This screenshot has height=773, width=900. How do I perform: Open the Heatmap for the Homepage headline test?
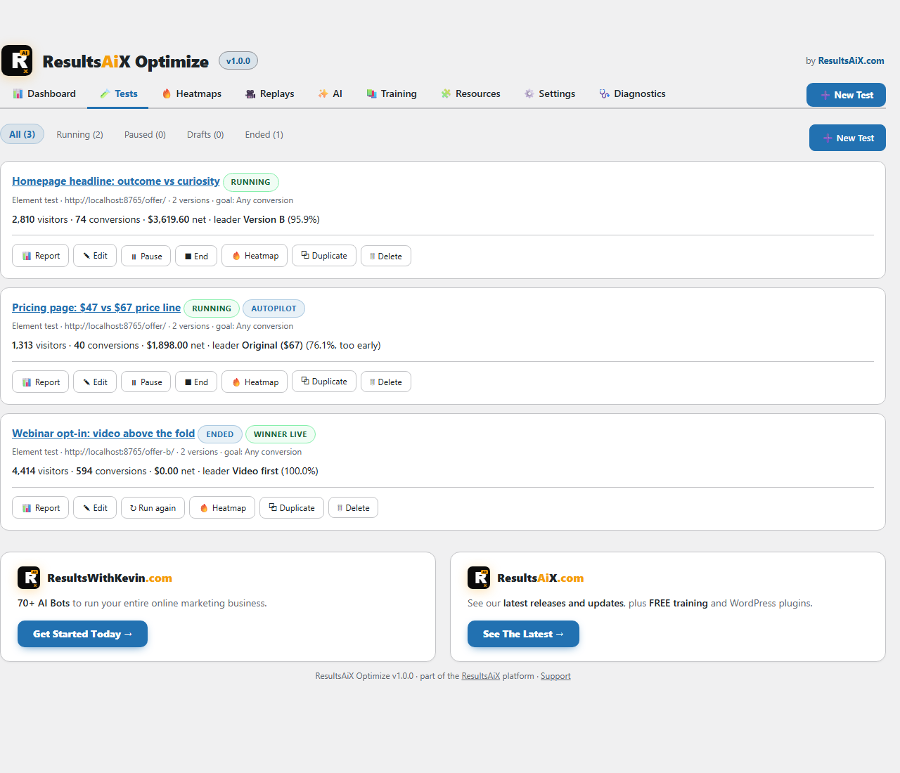click(255, 256)
